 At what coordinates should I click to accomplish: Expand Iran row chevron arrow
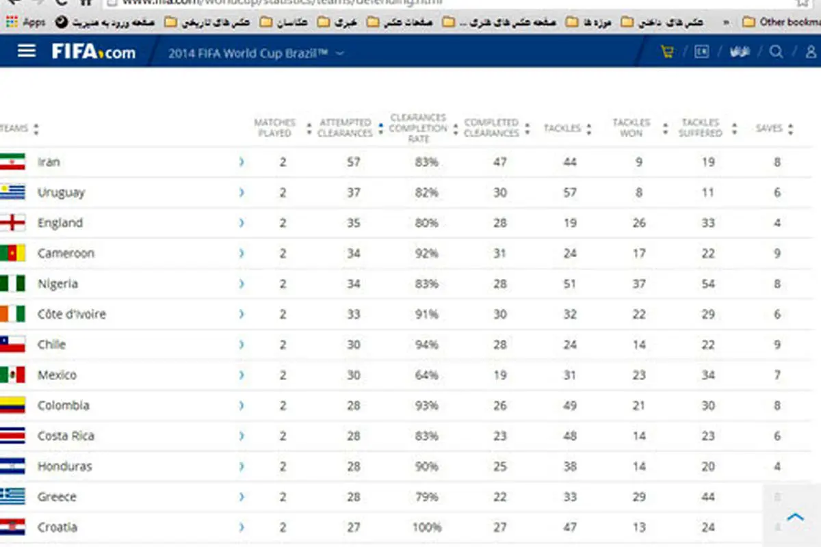pos(241,162)
